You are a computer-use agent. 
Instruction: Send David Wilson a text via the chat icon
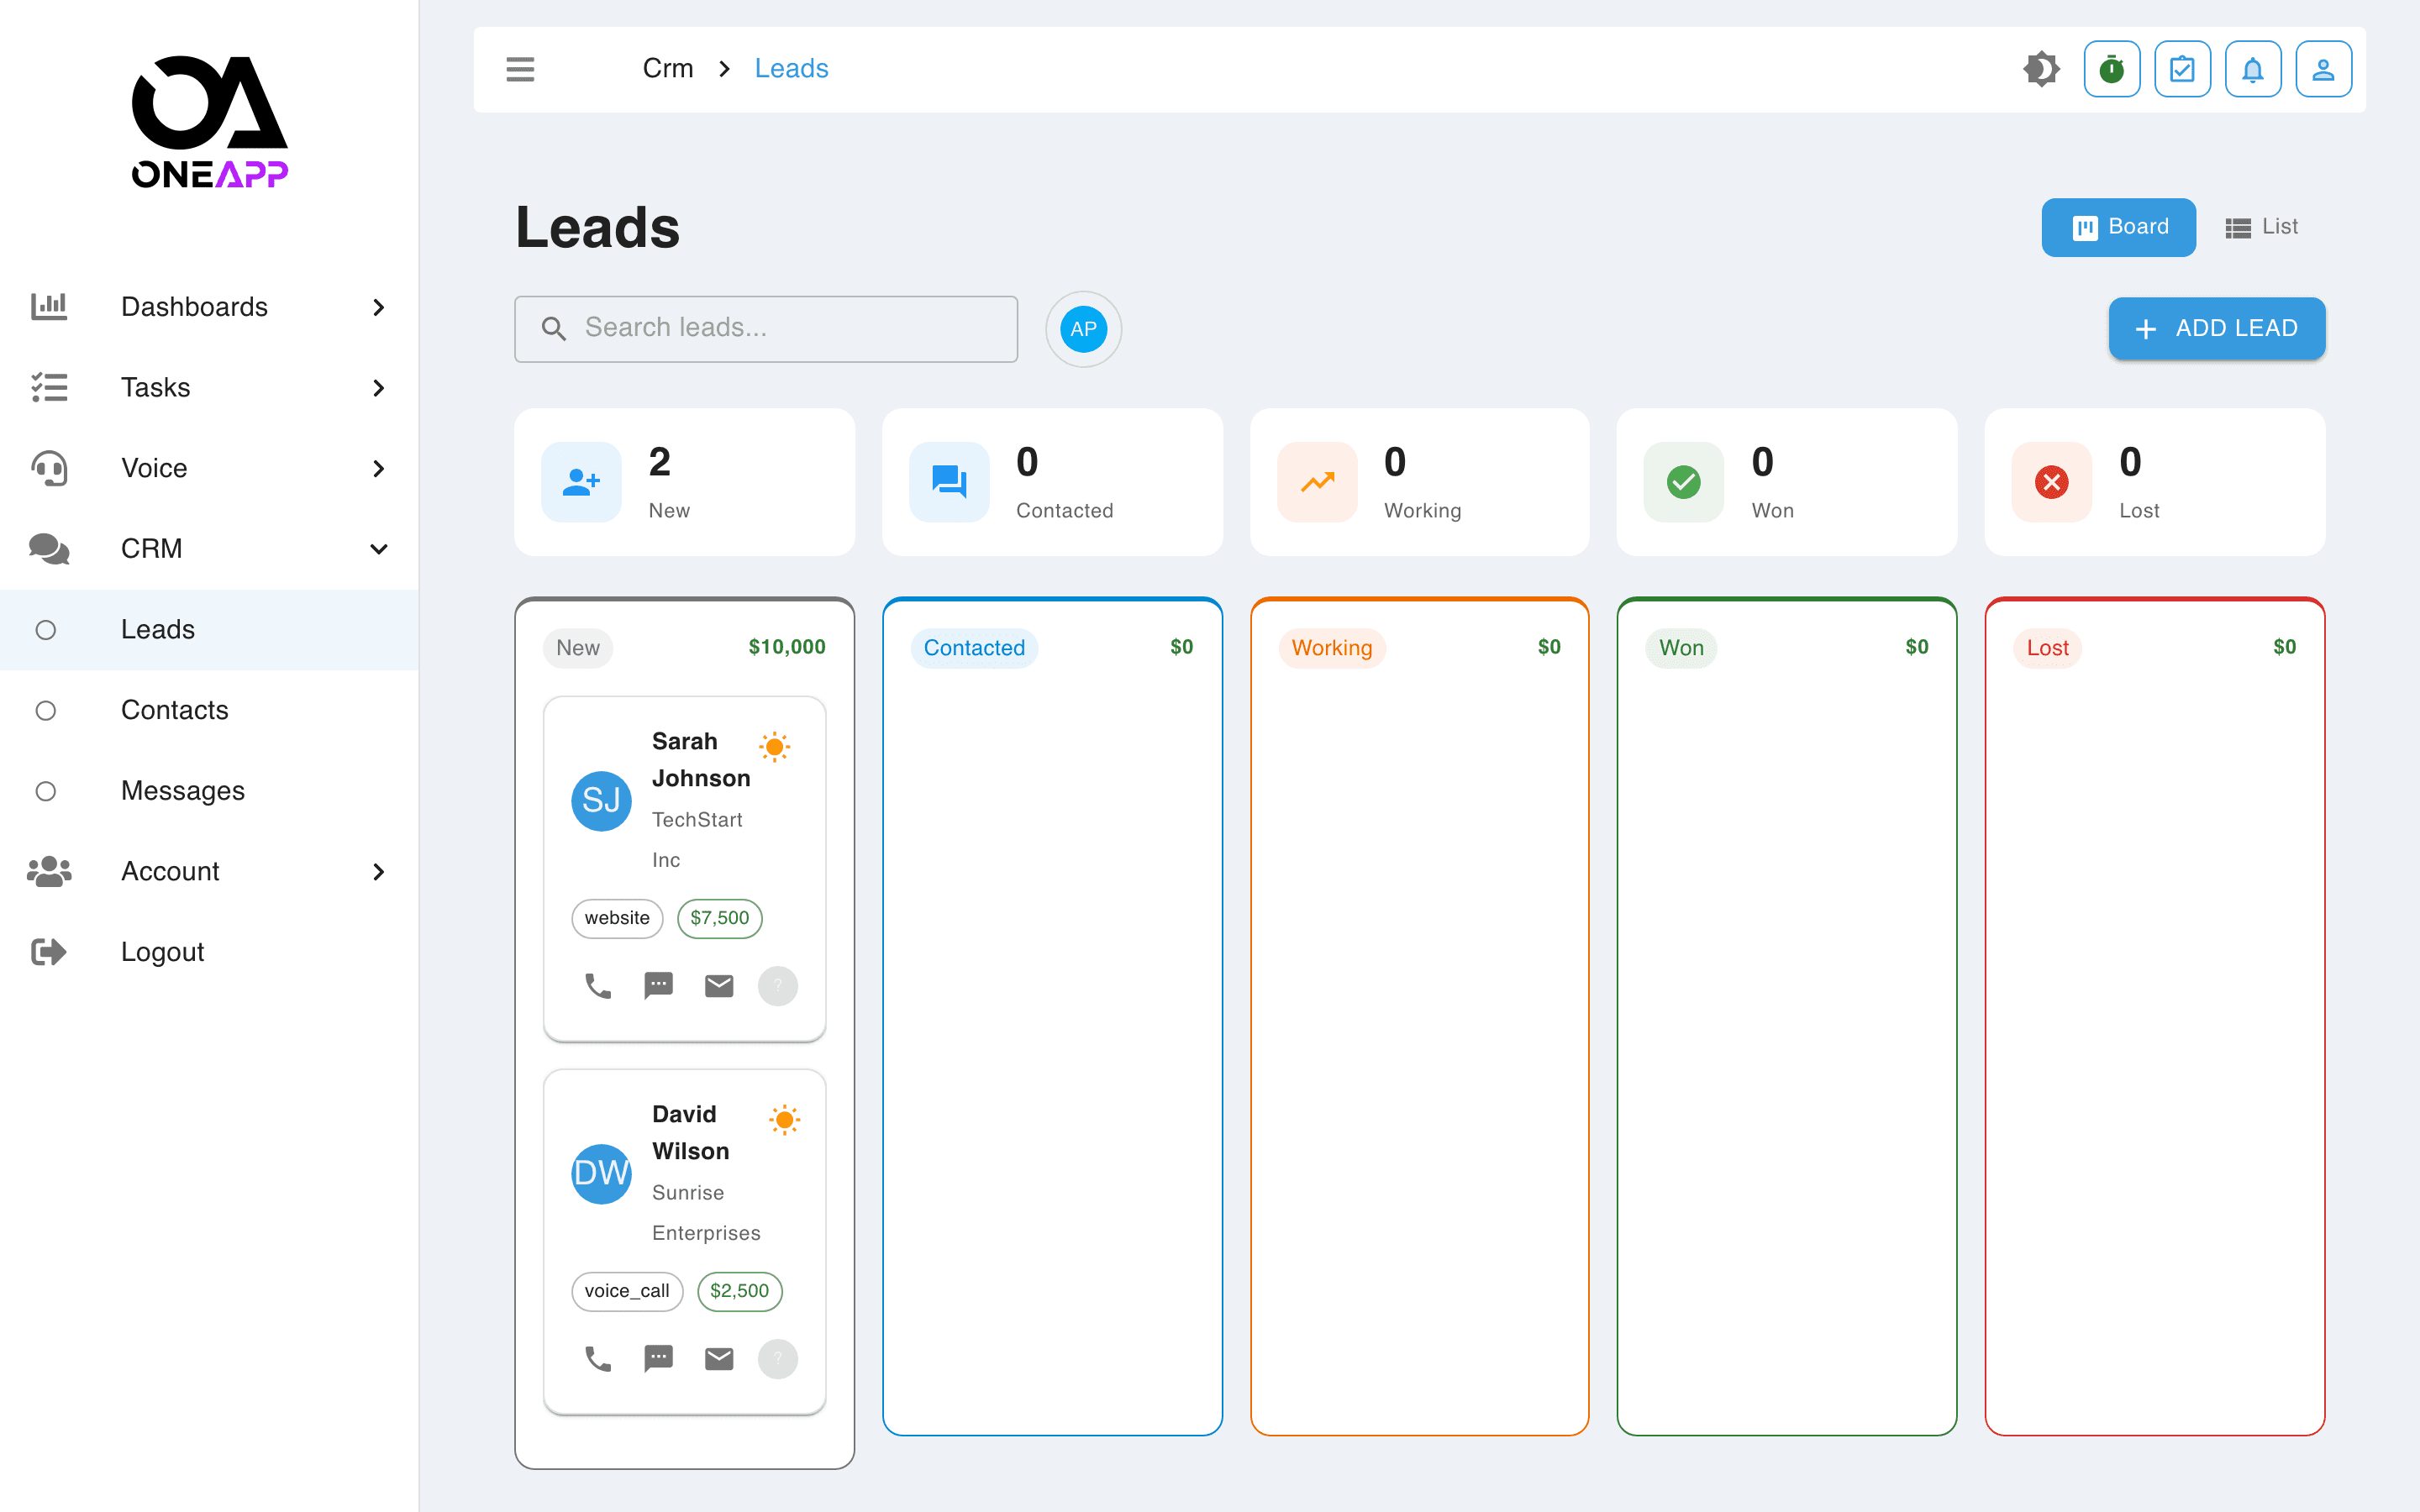(658, 1358)
